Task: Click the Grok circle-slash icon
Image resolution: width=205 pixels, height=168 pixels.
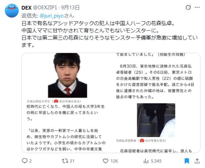Action: 188,8
